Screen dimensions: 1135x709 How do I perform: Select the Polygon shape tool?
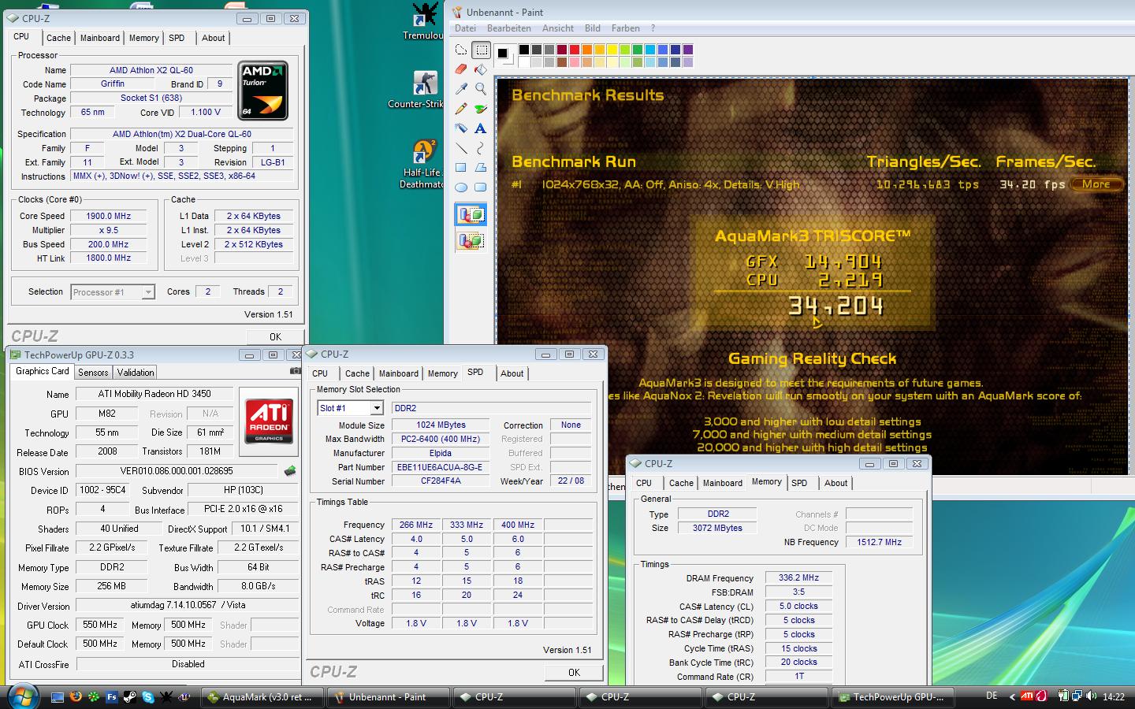coord(481,168)
